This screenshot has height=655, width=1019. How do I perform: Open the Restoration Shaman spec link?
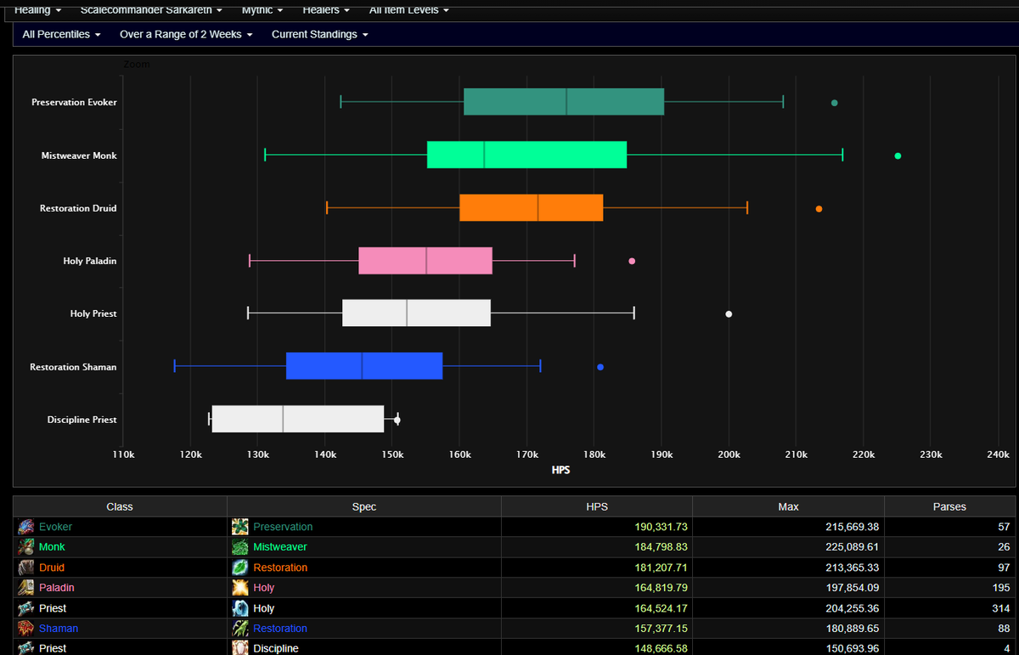click(280, 629)
